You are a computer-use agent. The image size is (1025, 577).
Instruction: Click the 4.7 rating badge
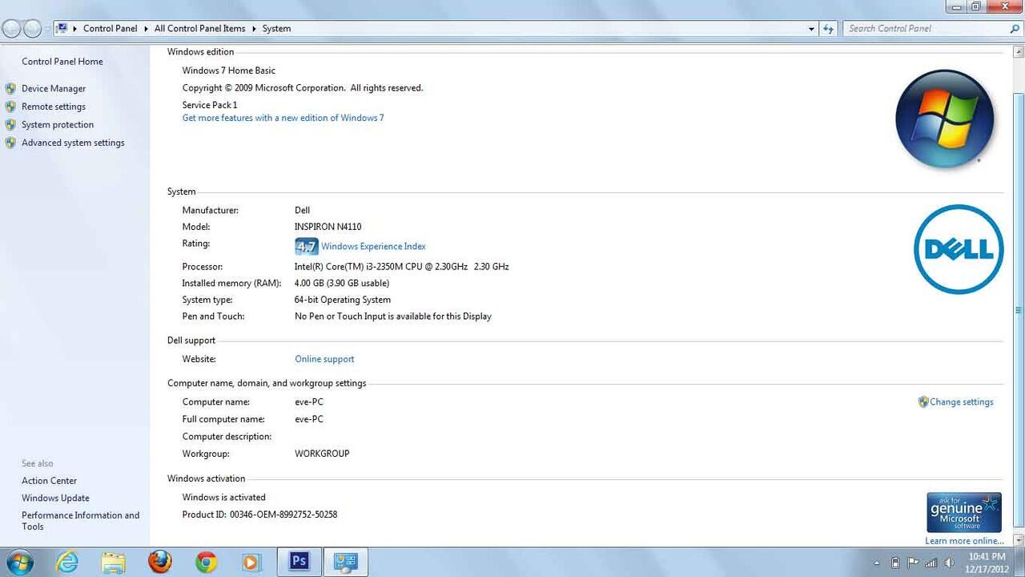click(x=306, y=246)
